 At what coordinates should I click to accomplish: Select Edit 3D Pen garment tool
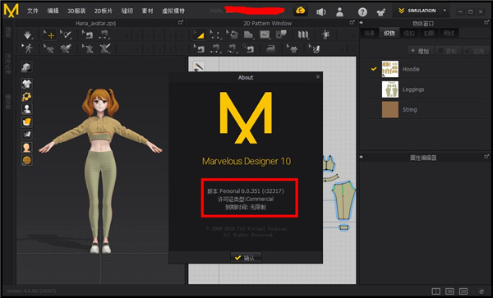point(88,48)
